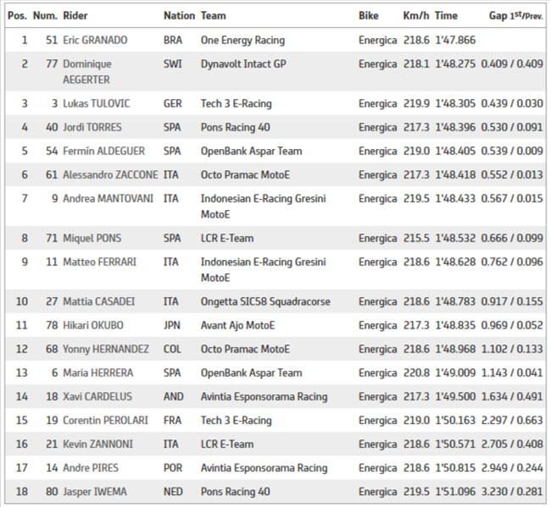Click top speed 215.5 in Miquel Pons's row
551x507 pixels.
(x=416, y=238)
